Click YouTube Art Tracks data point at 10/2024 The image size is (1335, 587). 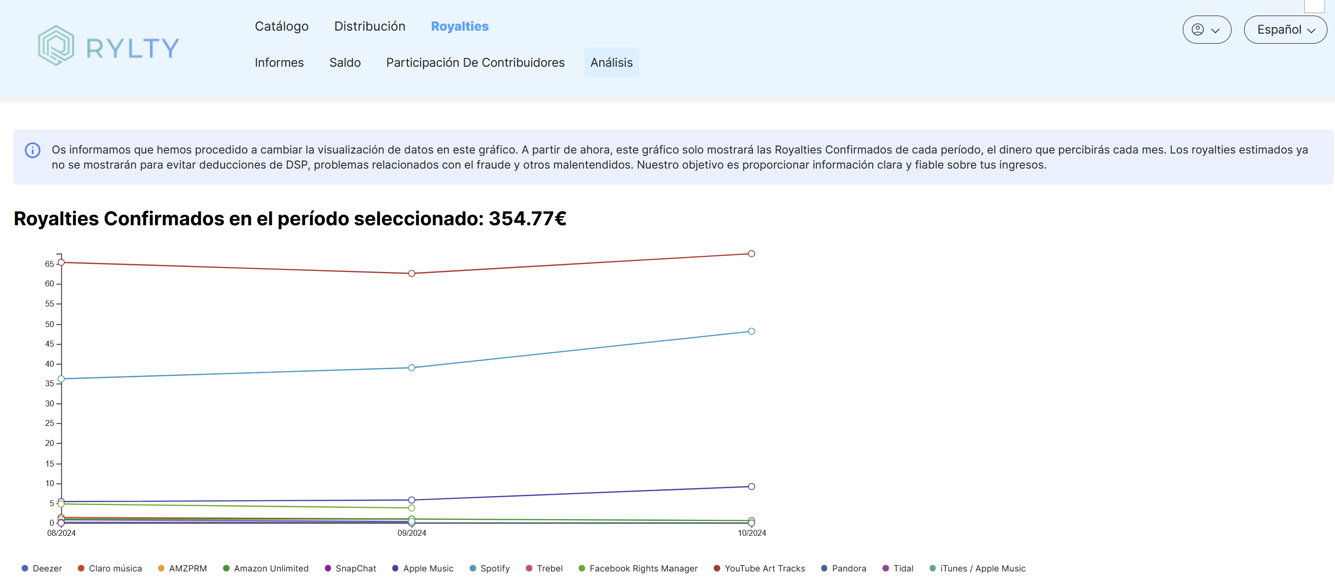(x=751, y=254)
